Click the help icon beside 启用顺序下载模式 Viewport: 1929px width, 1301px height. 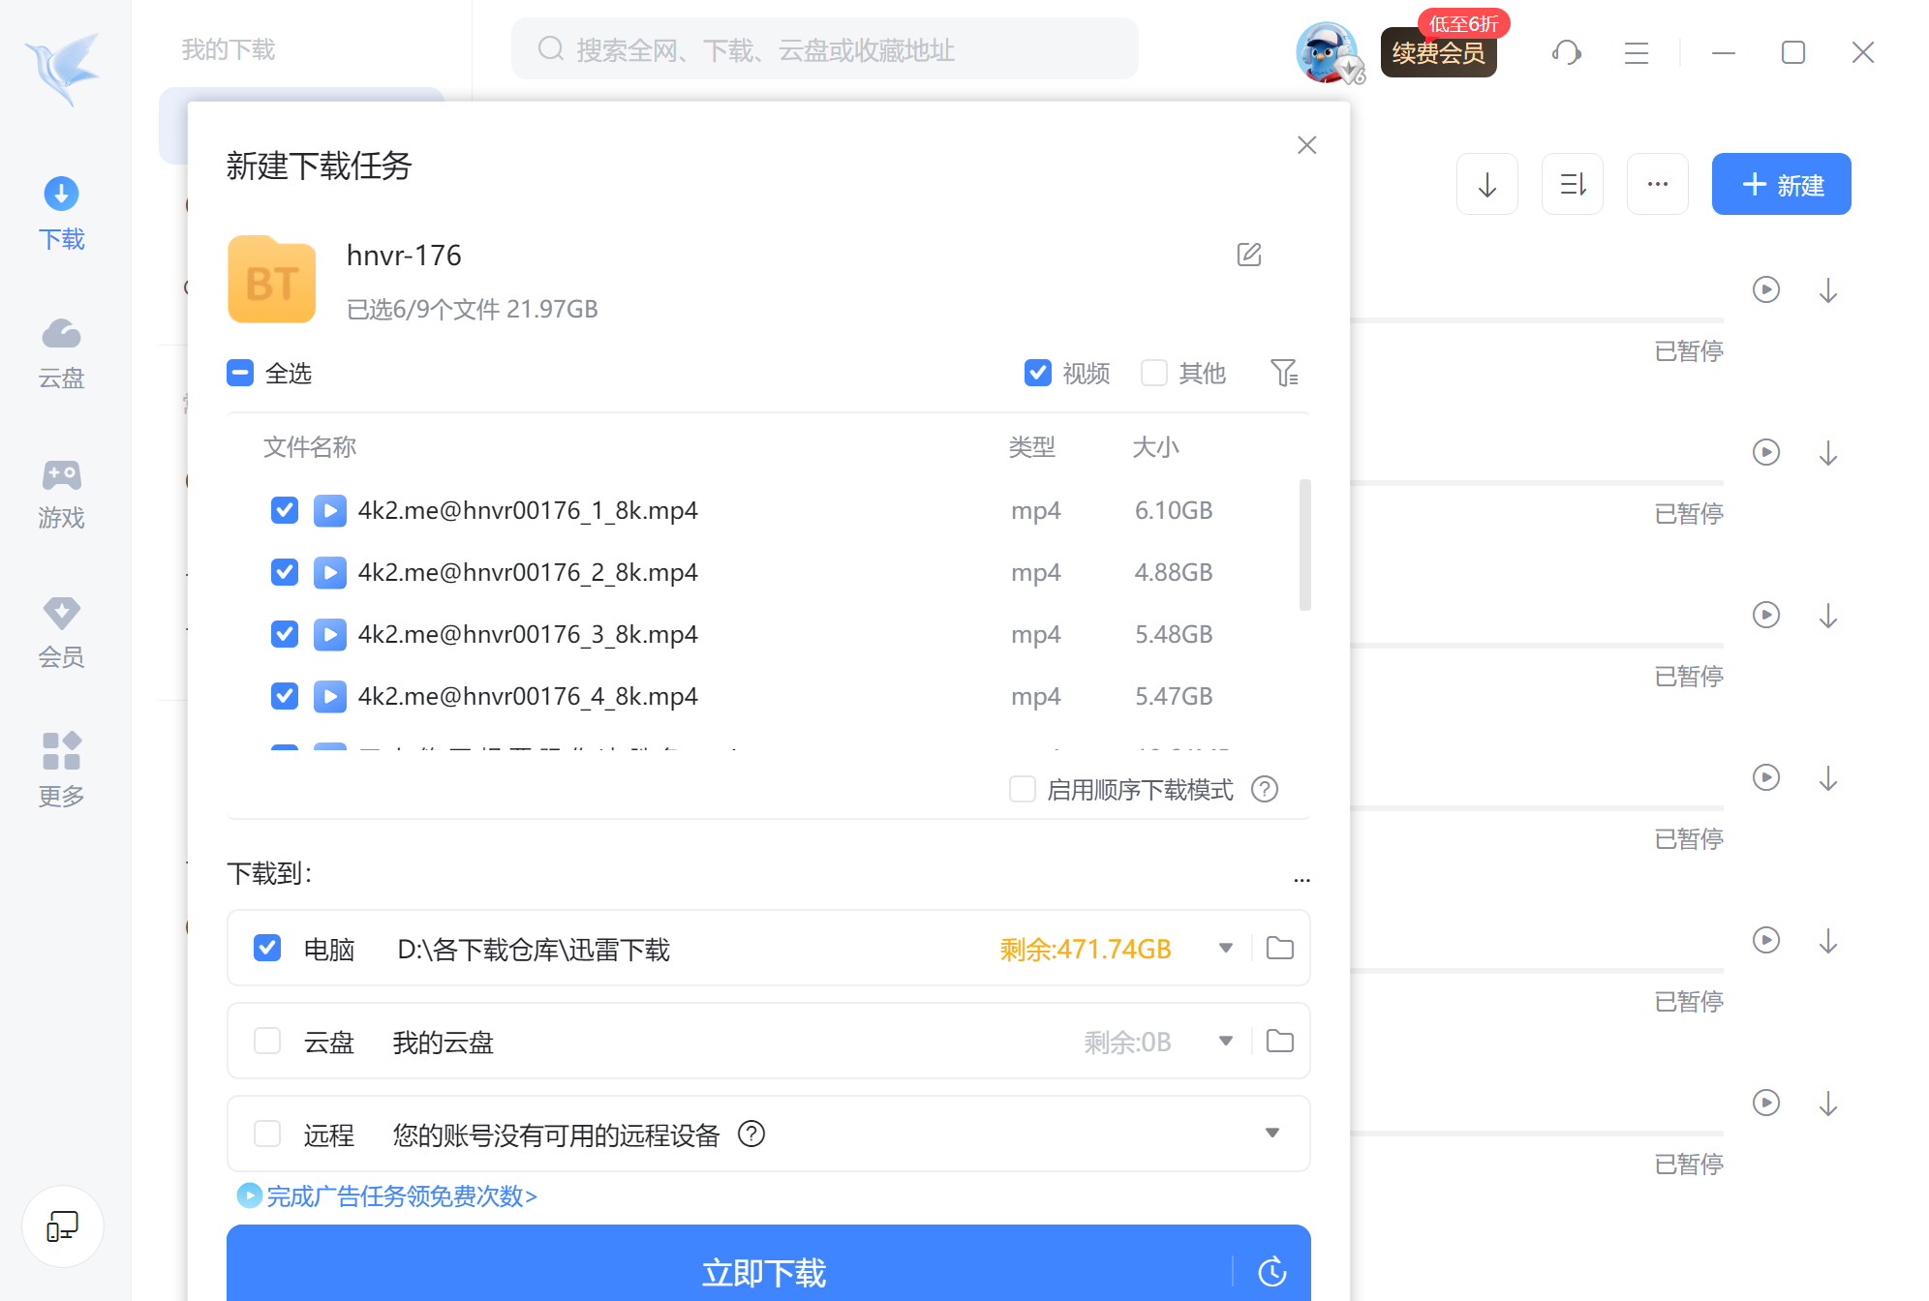coord(1265,790)
